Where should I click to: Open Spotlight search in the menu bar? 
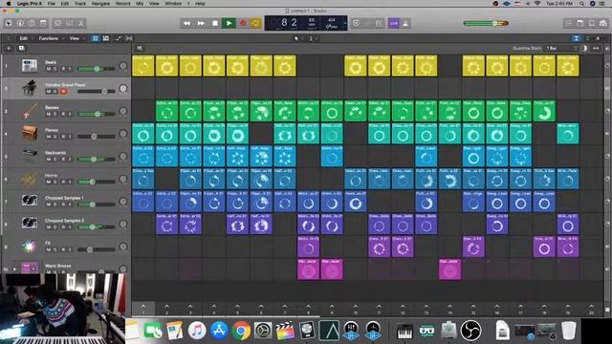(581, 4)
